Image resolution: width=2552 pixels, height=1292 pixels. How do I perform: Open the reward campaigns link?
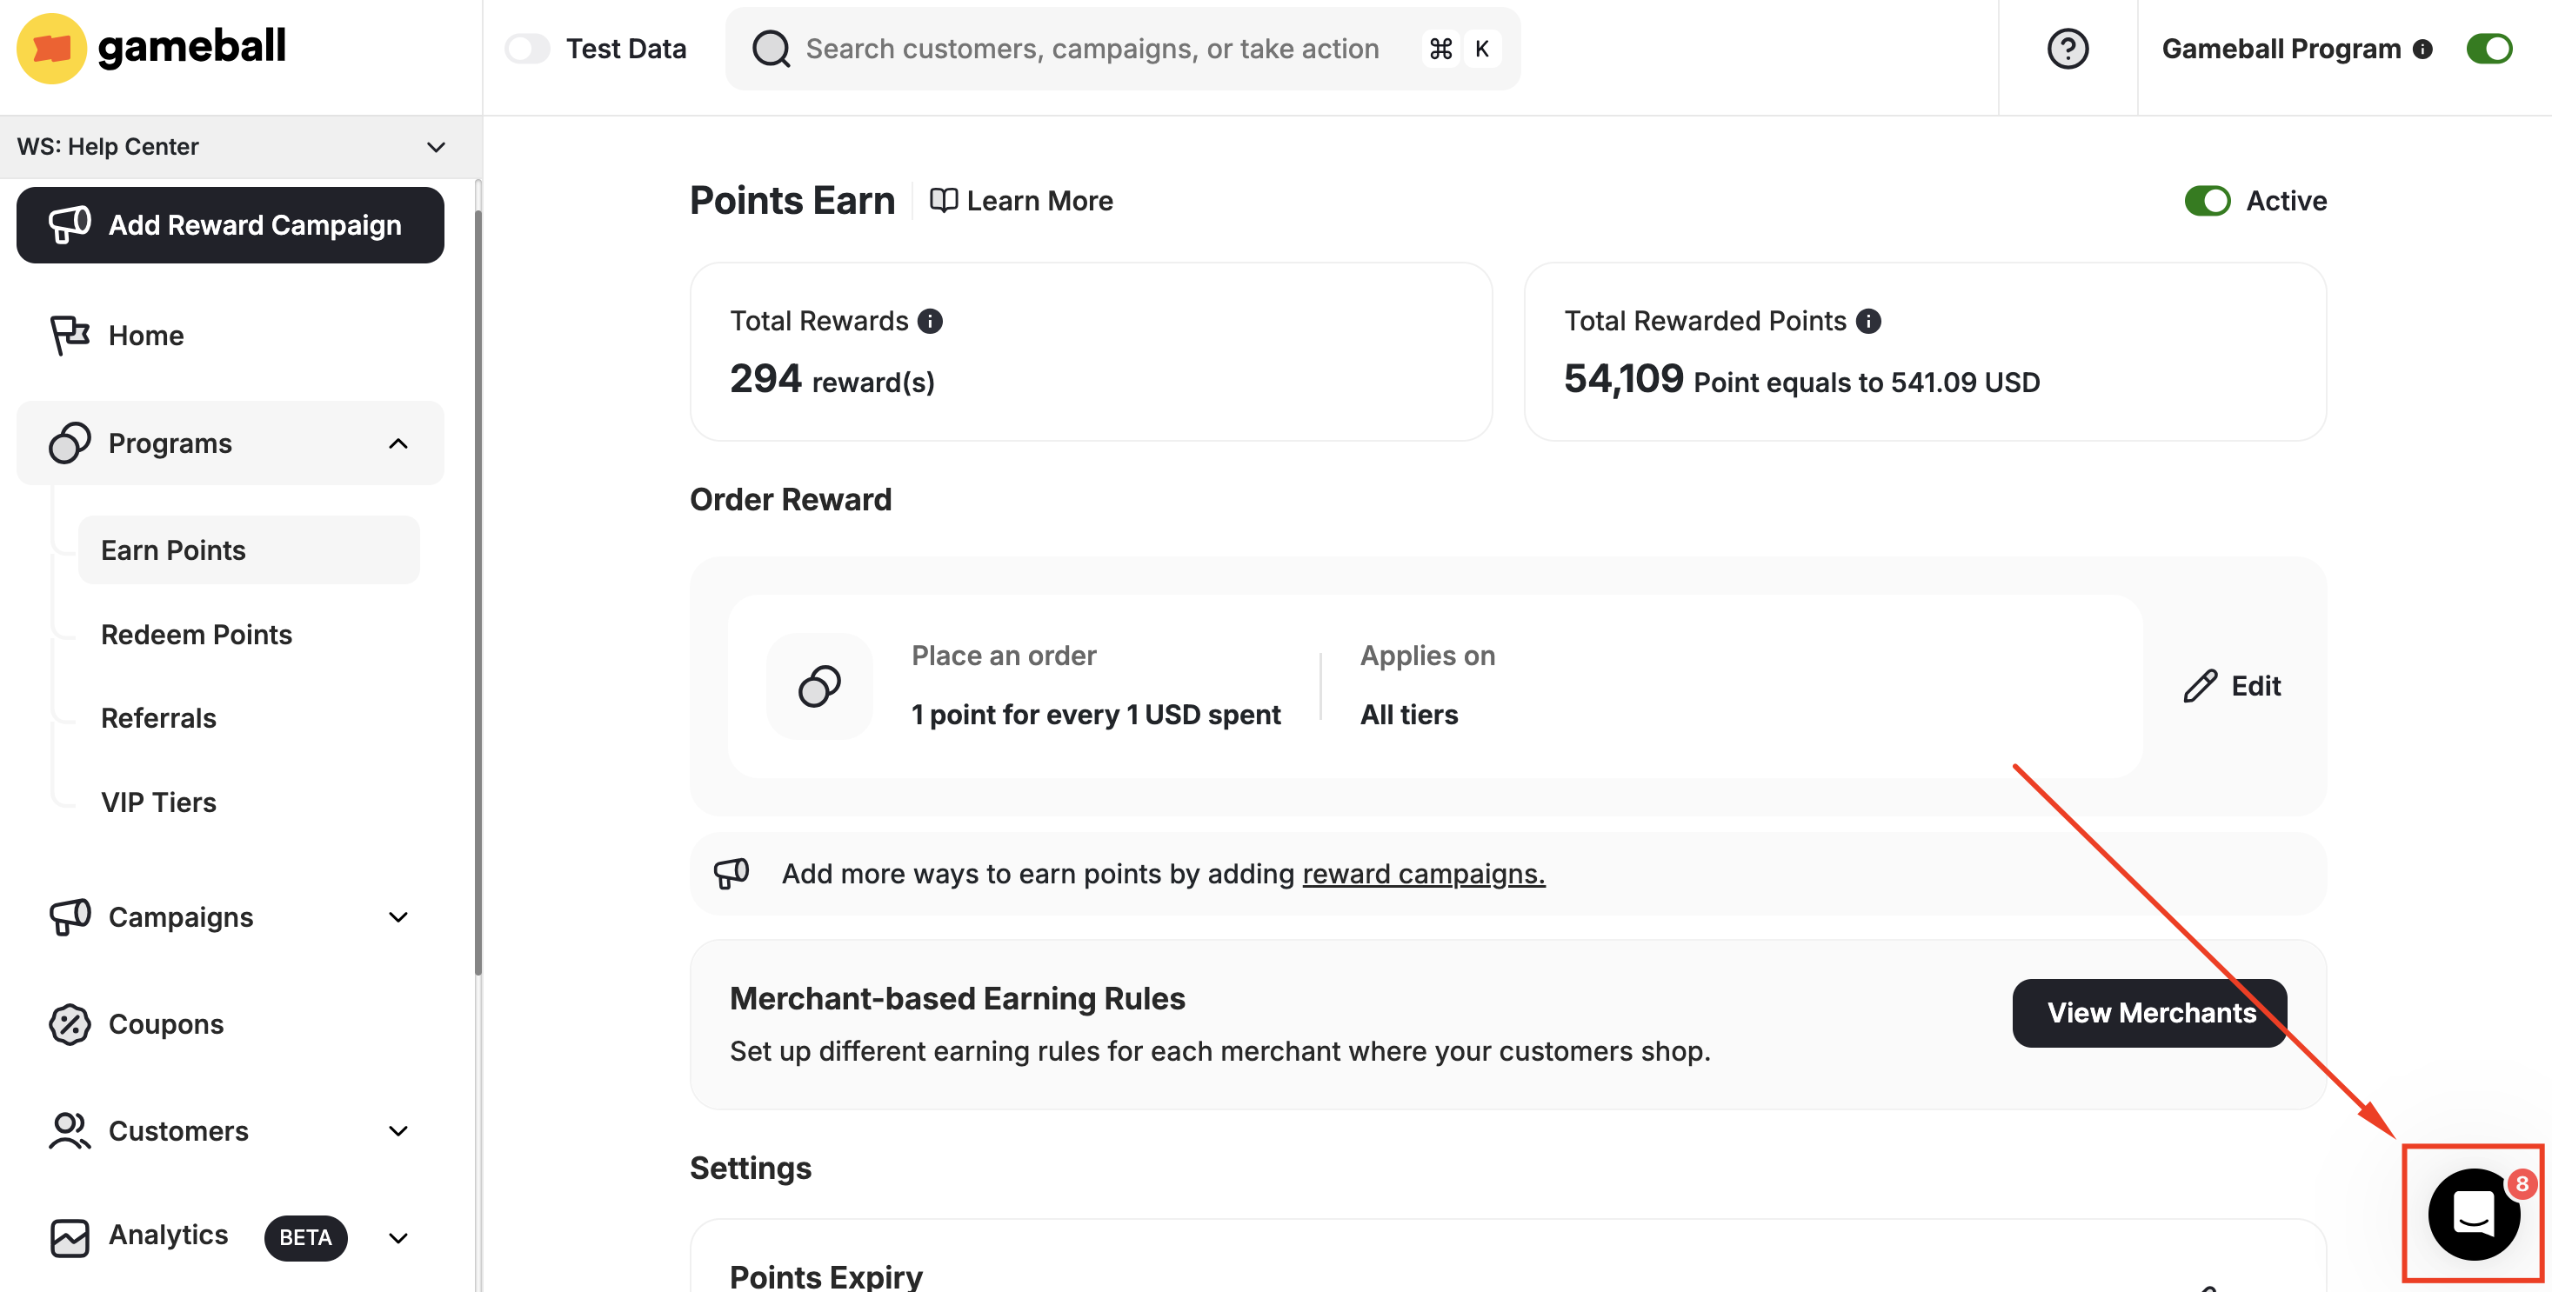(x=1423, y=873)
